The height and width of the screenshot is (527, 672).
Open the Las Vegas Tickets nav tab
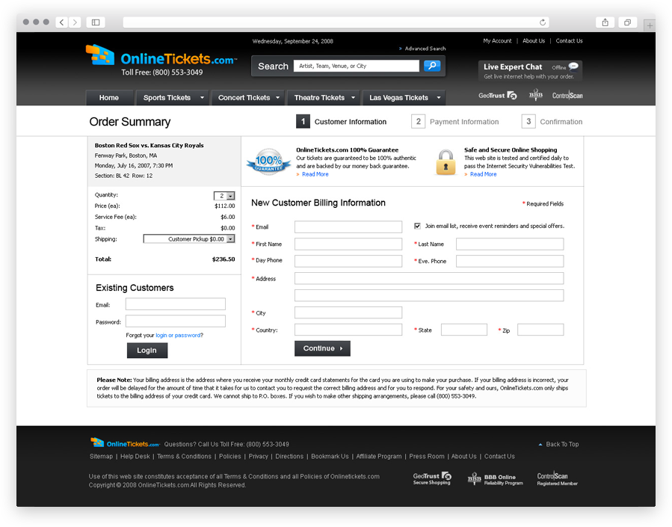pos(404,98)
